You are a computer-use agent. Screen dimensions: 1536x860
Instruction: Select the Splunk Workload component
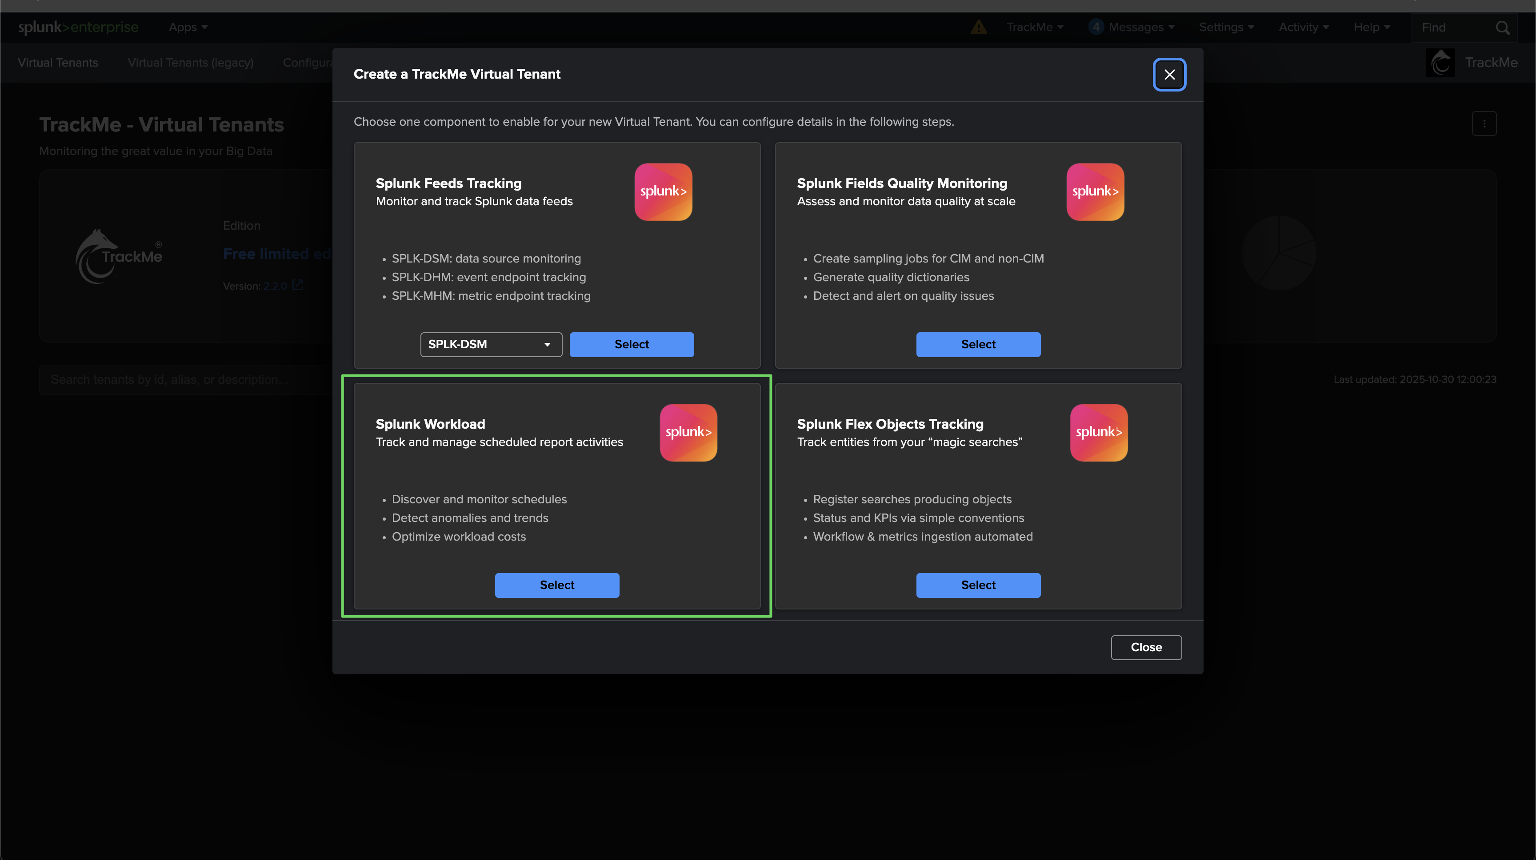click(557, 585)
